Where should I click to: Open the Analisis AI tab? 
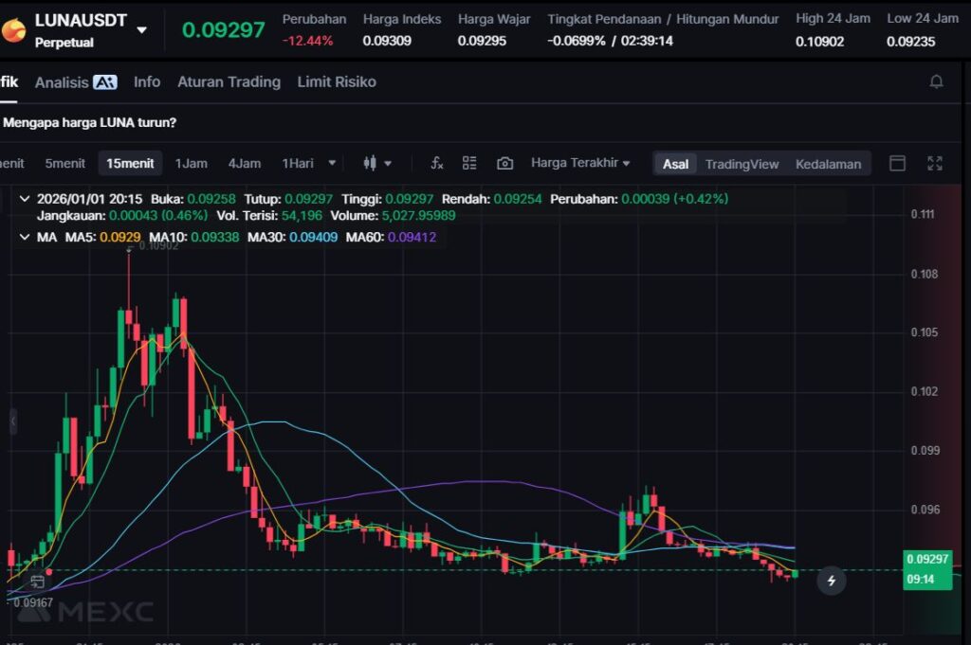coord(75,82)
